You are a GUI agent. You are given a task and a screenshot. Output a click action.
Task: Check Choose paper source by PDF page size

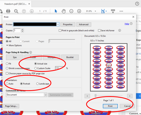pyautogui.click(x=7, y=73)
